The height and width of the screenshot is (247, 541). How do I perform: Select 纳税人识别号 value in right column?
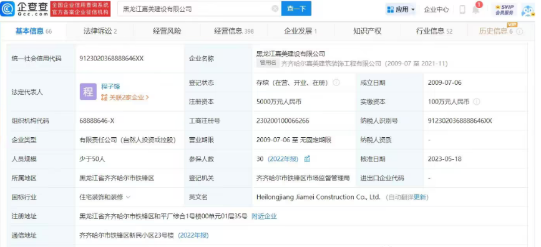pos(460,121)
